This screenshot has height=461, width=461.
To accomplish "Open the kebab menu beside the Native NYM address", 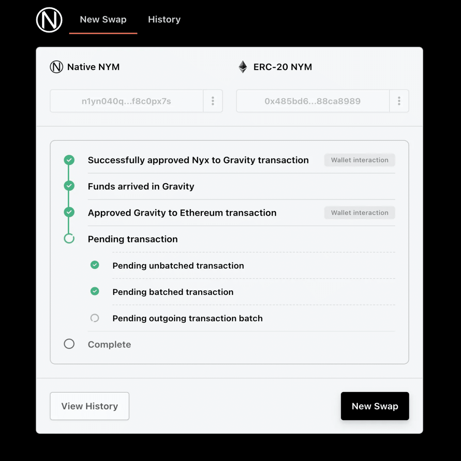I will (213, 101).
